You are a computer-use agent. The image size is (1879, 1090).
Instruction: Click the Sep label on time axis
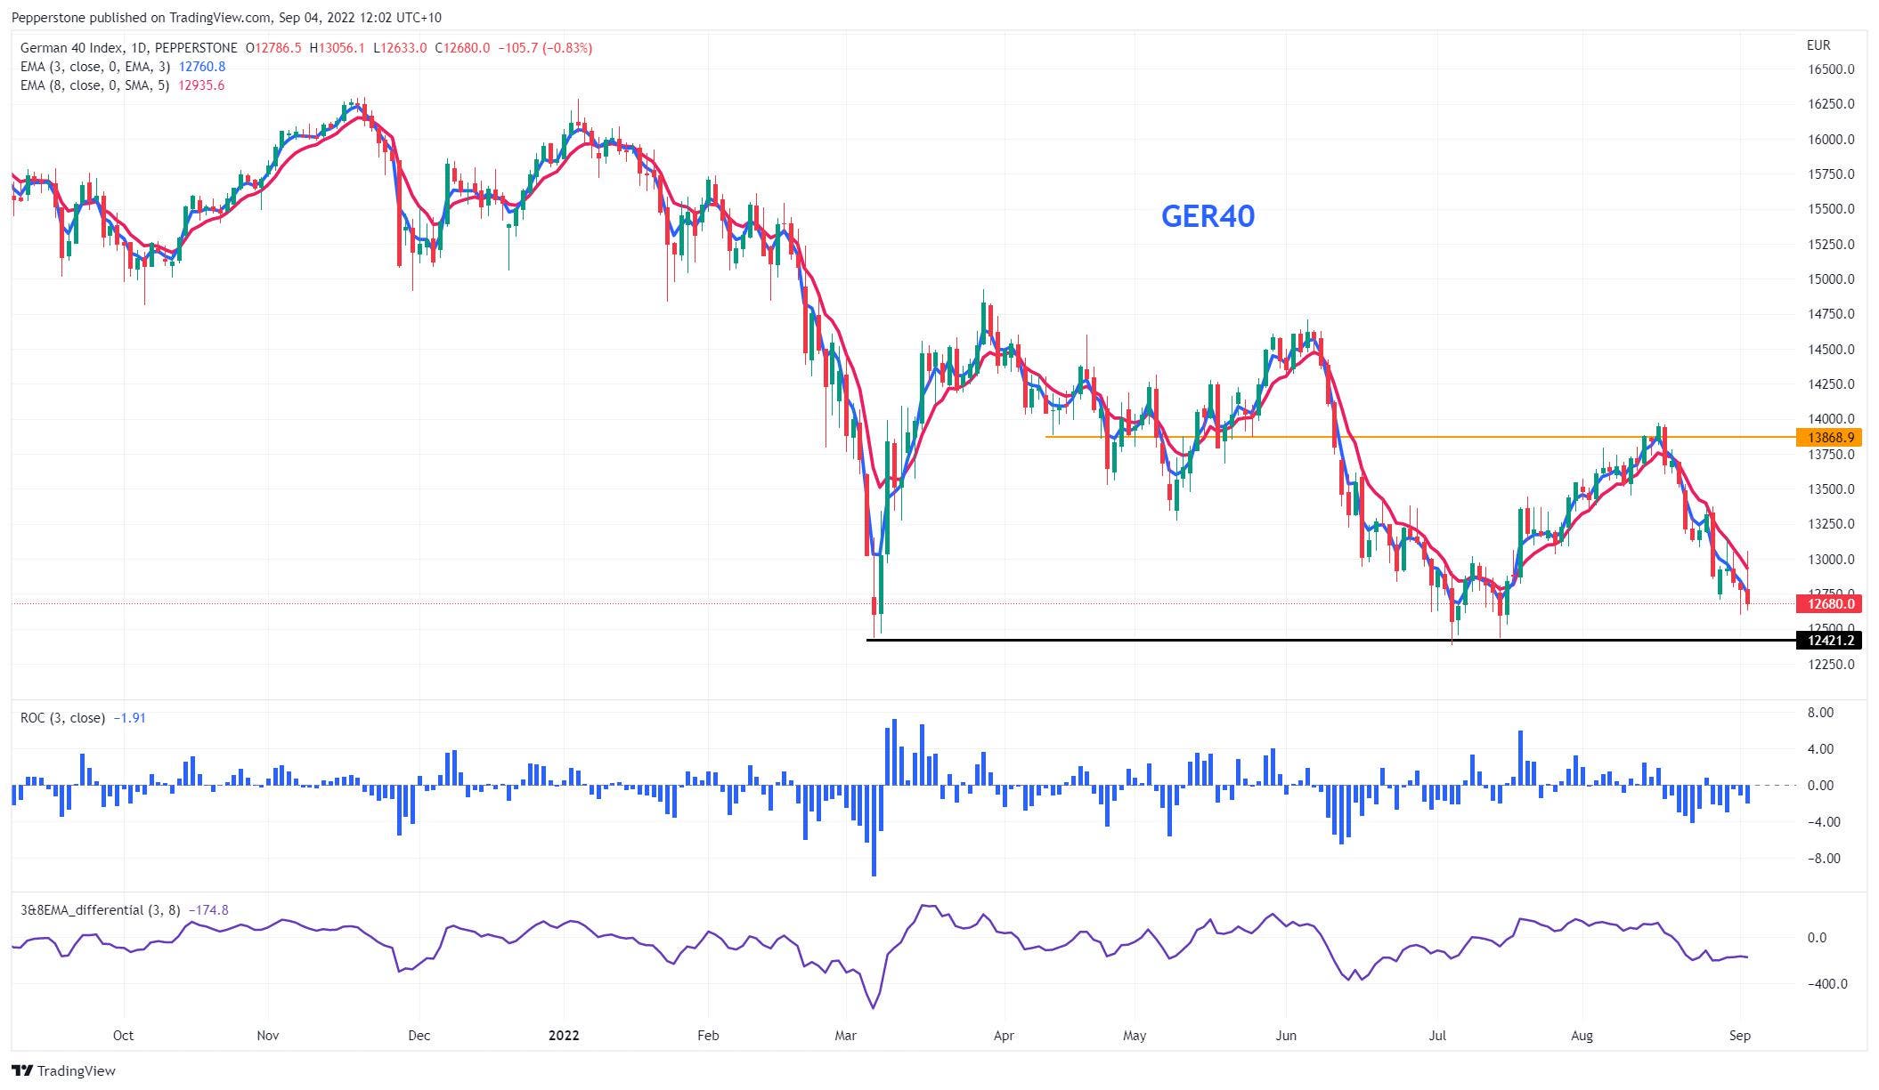pyautogui.click(x=1740, y=1036)
